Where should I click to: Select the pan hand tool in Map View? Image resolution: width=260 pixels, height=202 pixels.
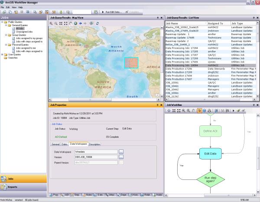tap(71, 23)
